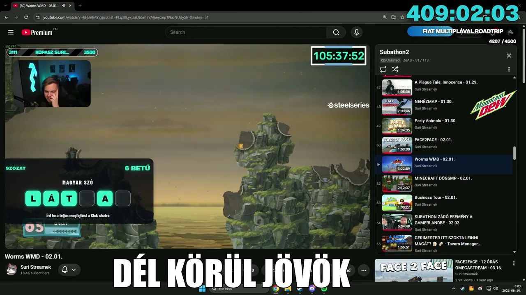Click the playlist scroll-up arrow
526x295 pixels.
point(514,78)
